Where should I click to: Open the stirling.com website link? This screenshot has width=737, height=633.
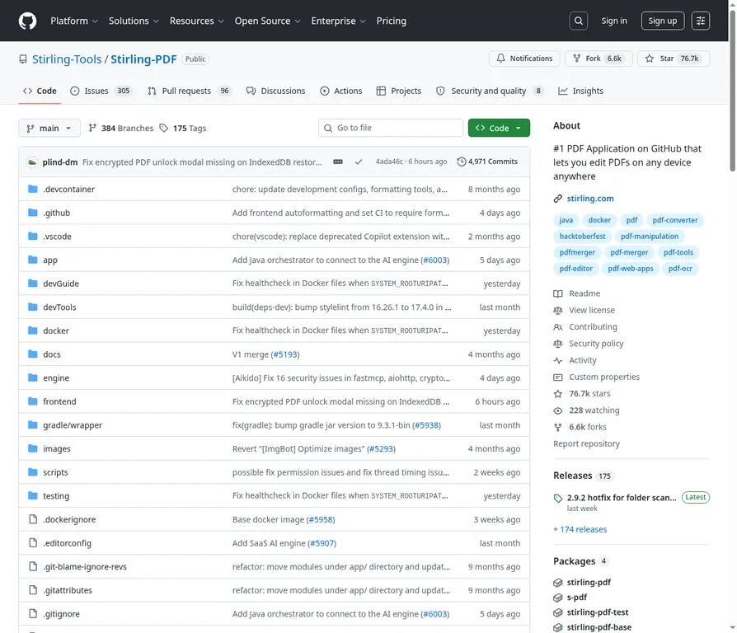point(590,199)
